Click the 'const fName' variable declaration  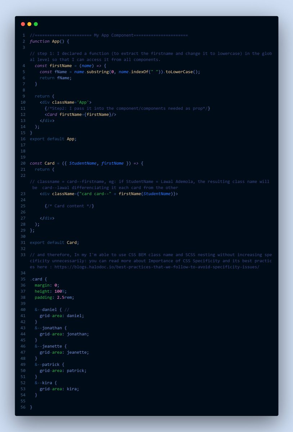53,72
